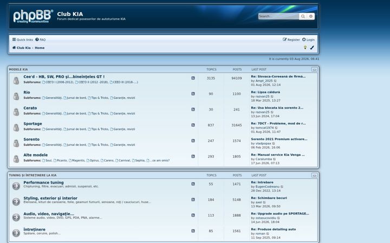The width and height of the screenshot is (390, 243).
Task: Open CEE'D II (2012-2018) subforum
Action: tap(92, 82)
